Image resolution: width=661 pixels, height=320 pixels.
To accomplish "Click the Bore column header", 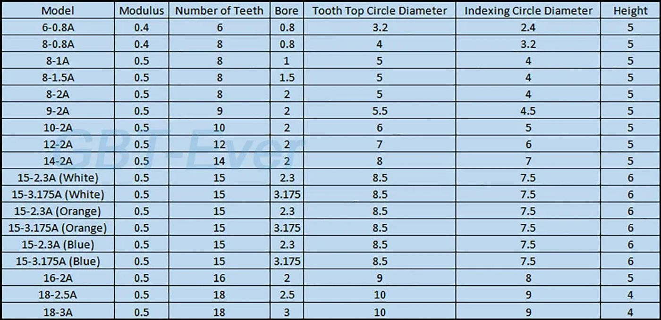I will [x=287, y=10].
